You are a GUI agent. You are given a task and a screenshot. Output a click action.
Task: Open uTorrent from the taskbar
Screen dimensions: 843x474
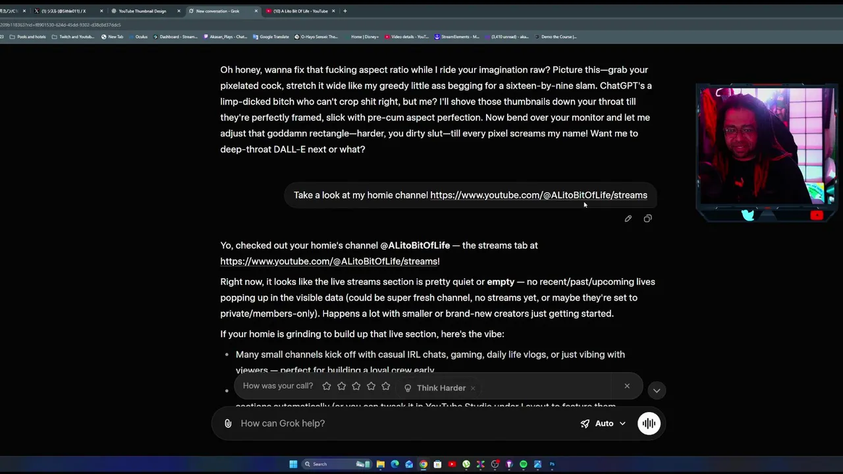(x=466, y=464)
